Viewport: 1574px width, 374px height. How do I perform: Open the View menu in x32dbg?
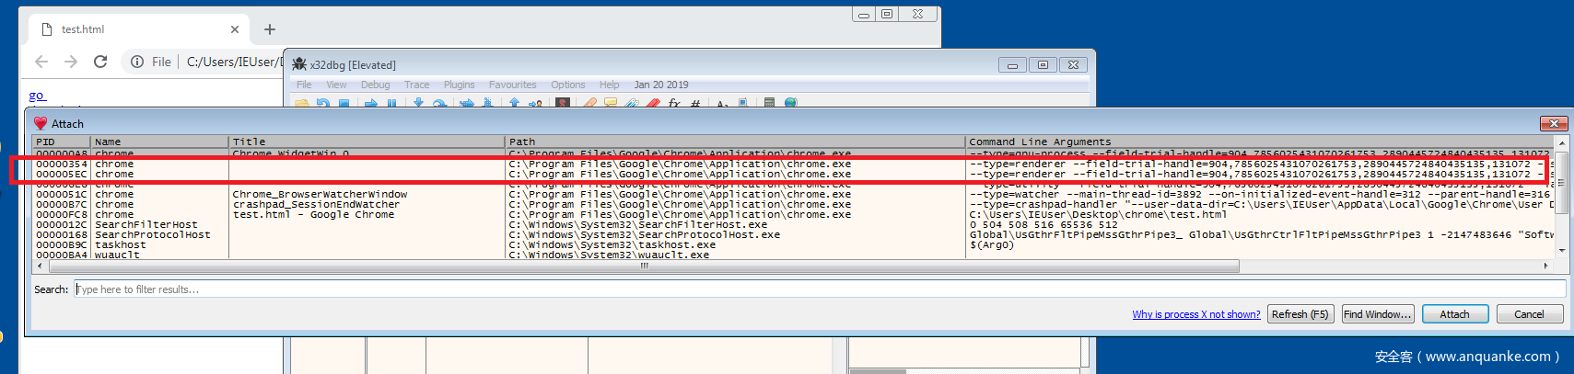[x=336, y=85]
